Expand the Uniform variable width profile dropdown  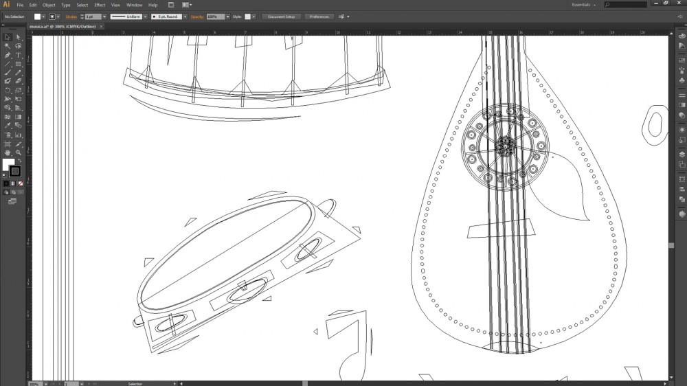[x=146, y=16]
